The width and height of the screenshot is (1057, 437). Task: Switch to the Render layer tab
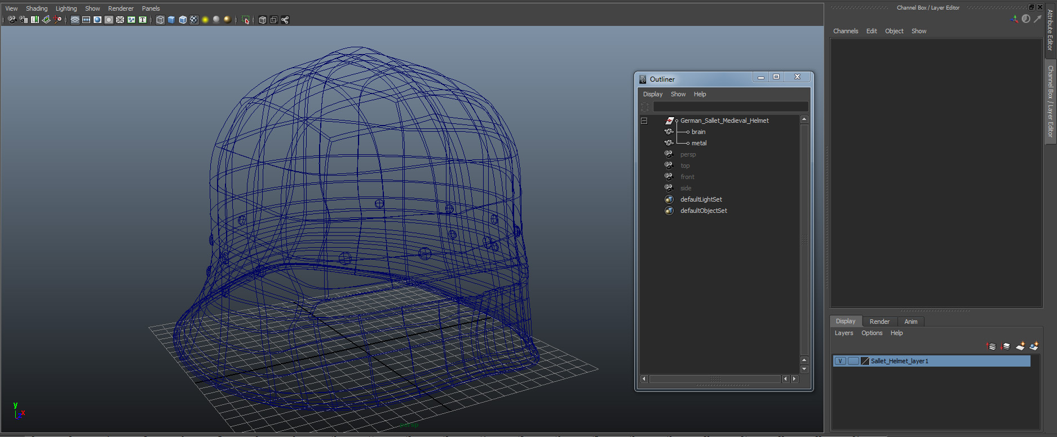click(879, 322)
